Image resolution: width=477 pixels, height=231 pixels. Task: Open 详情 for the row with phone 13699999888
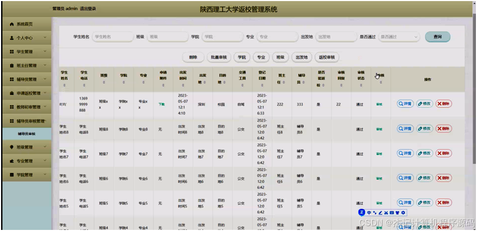point(405,104)
